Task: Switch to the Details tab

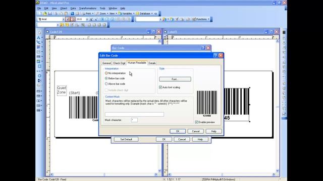Action: (x=152, y=63)
